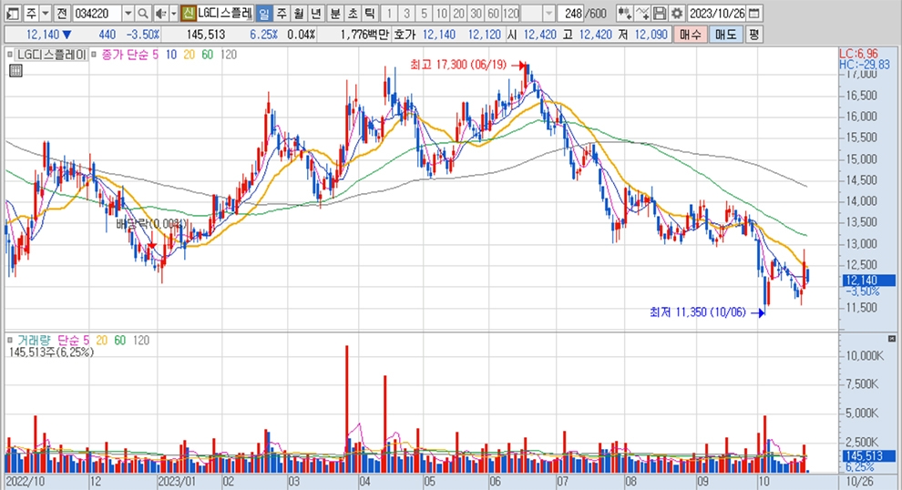Expand the 주 market type dropdown arrow
Screen dimensions: 902x490
coord(46,13)
